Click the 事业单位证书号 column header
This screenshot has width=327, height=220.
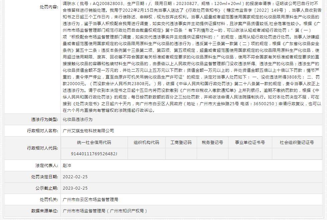[250, 143]
